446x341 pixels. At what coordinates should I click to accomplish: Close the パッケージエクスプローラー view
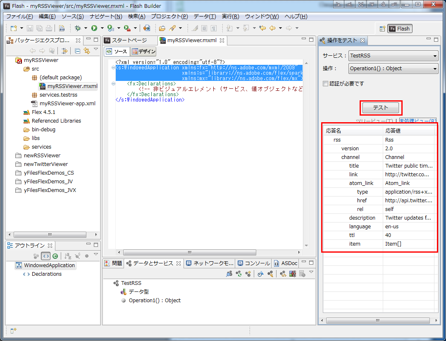[78, 40]
